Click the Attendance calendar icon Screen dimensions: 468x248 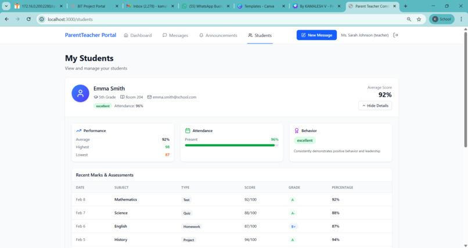(x=188, y=131)
